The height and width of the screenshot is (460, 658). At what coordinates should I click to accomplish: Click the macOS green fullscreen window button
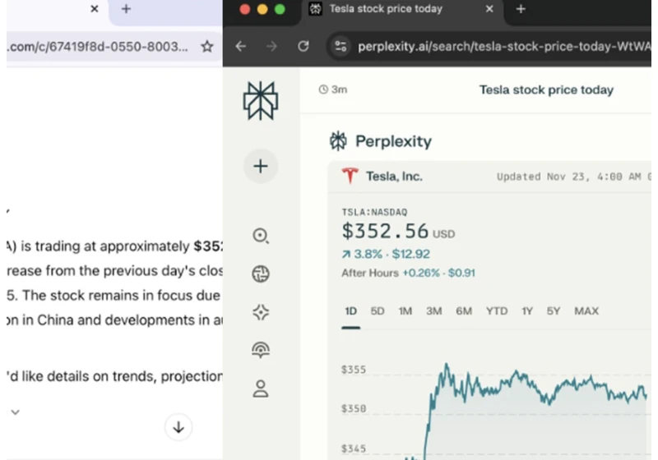point(280,9)
